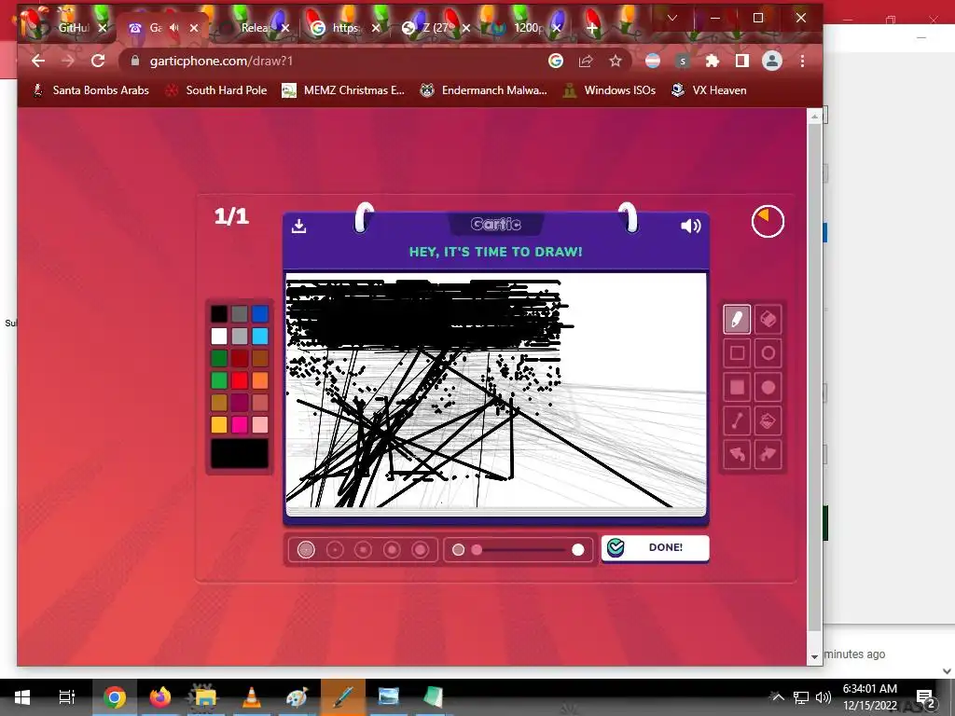
Task: Add a new browser tab
Action: tap(592, 27)
